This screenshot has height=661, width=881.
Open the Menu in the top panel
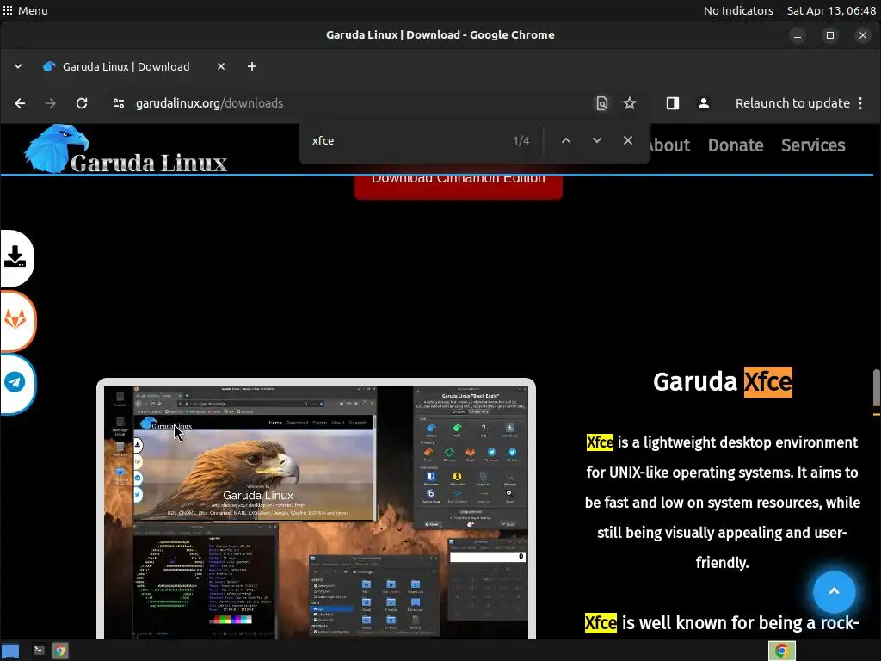(25, 10)
